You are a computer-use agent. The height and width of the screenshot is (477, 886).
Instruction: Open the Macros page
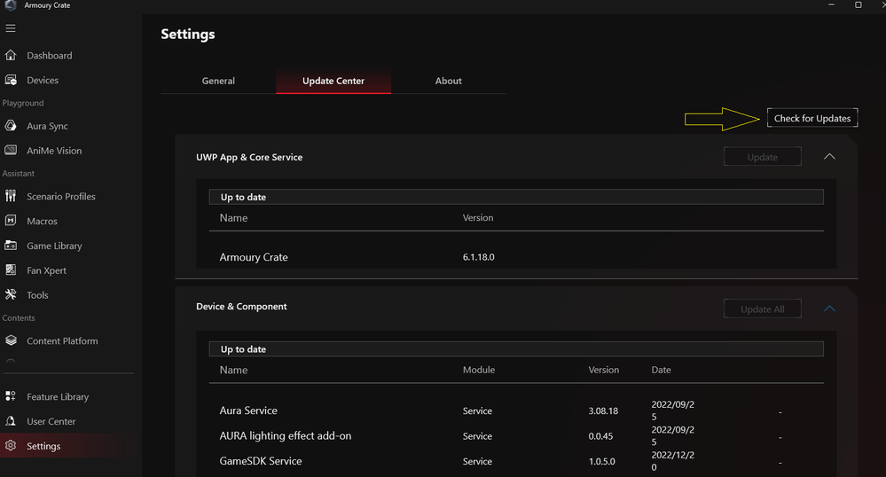pos(42,221)
